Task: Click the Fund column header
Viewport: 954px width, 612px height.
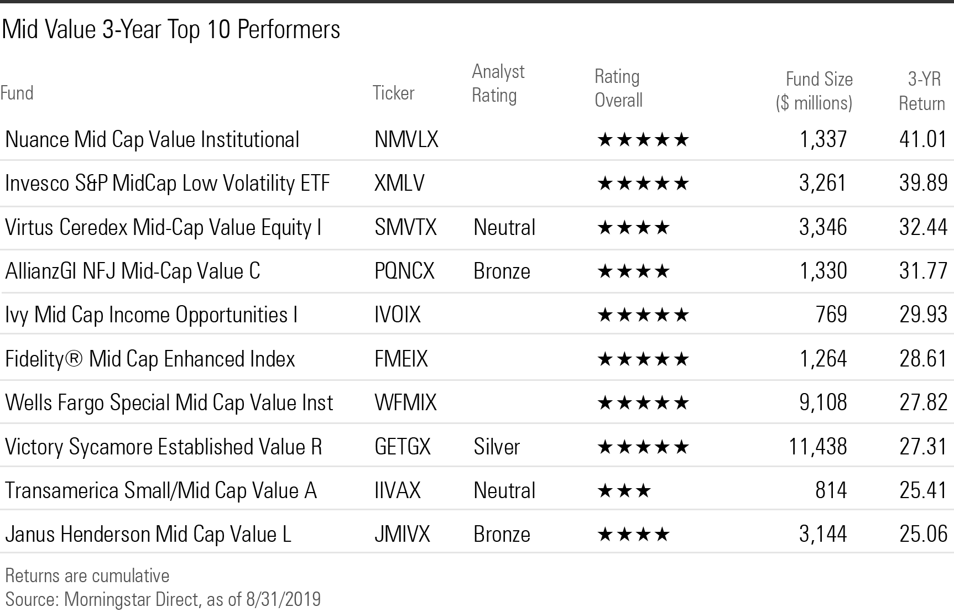Action: (17, 93)
